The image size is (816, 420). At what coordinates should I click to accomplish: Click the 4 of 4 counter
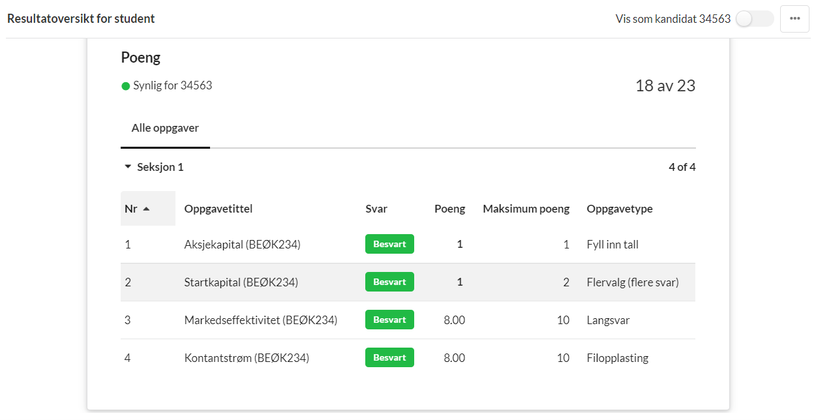point(682,167)
